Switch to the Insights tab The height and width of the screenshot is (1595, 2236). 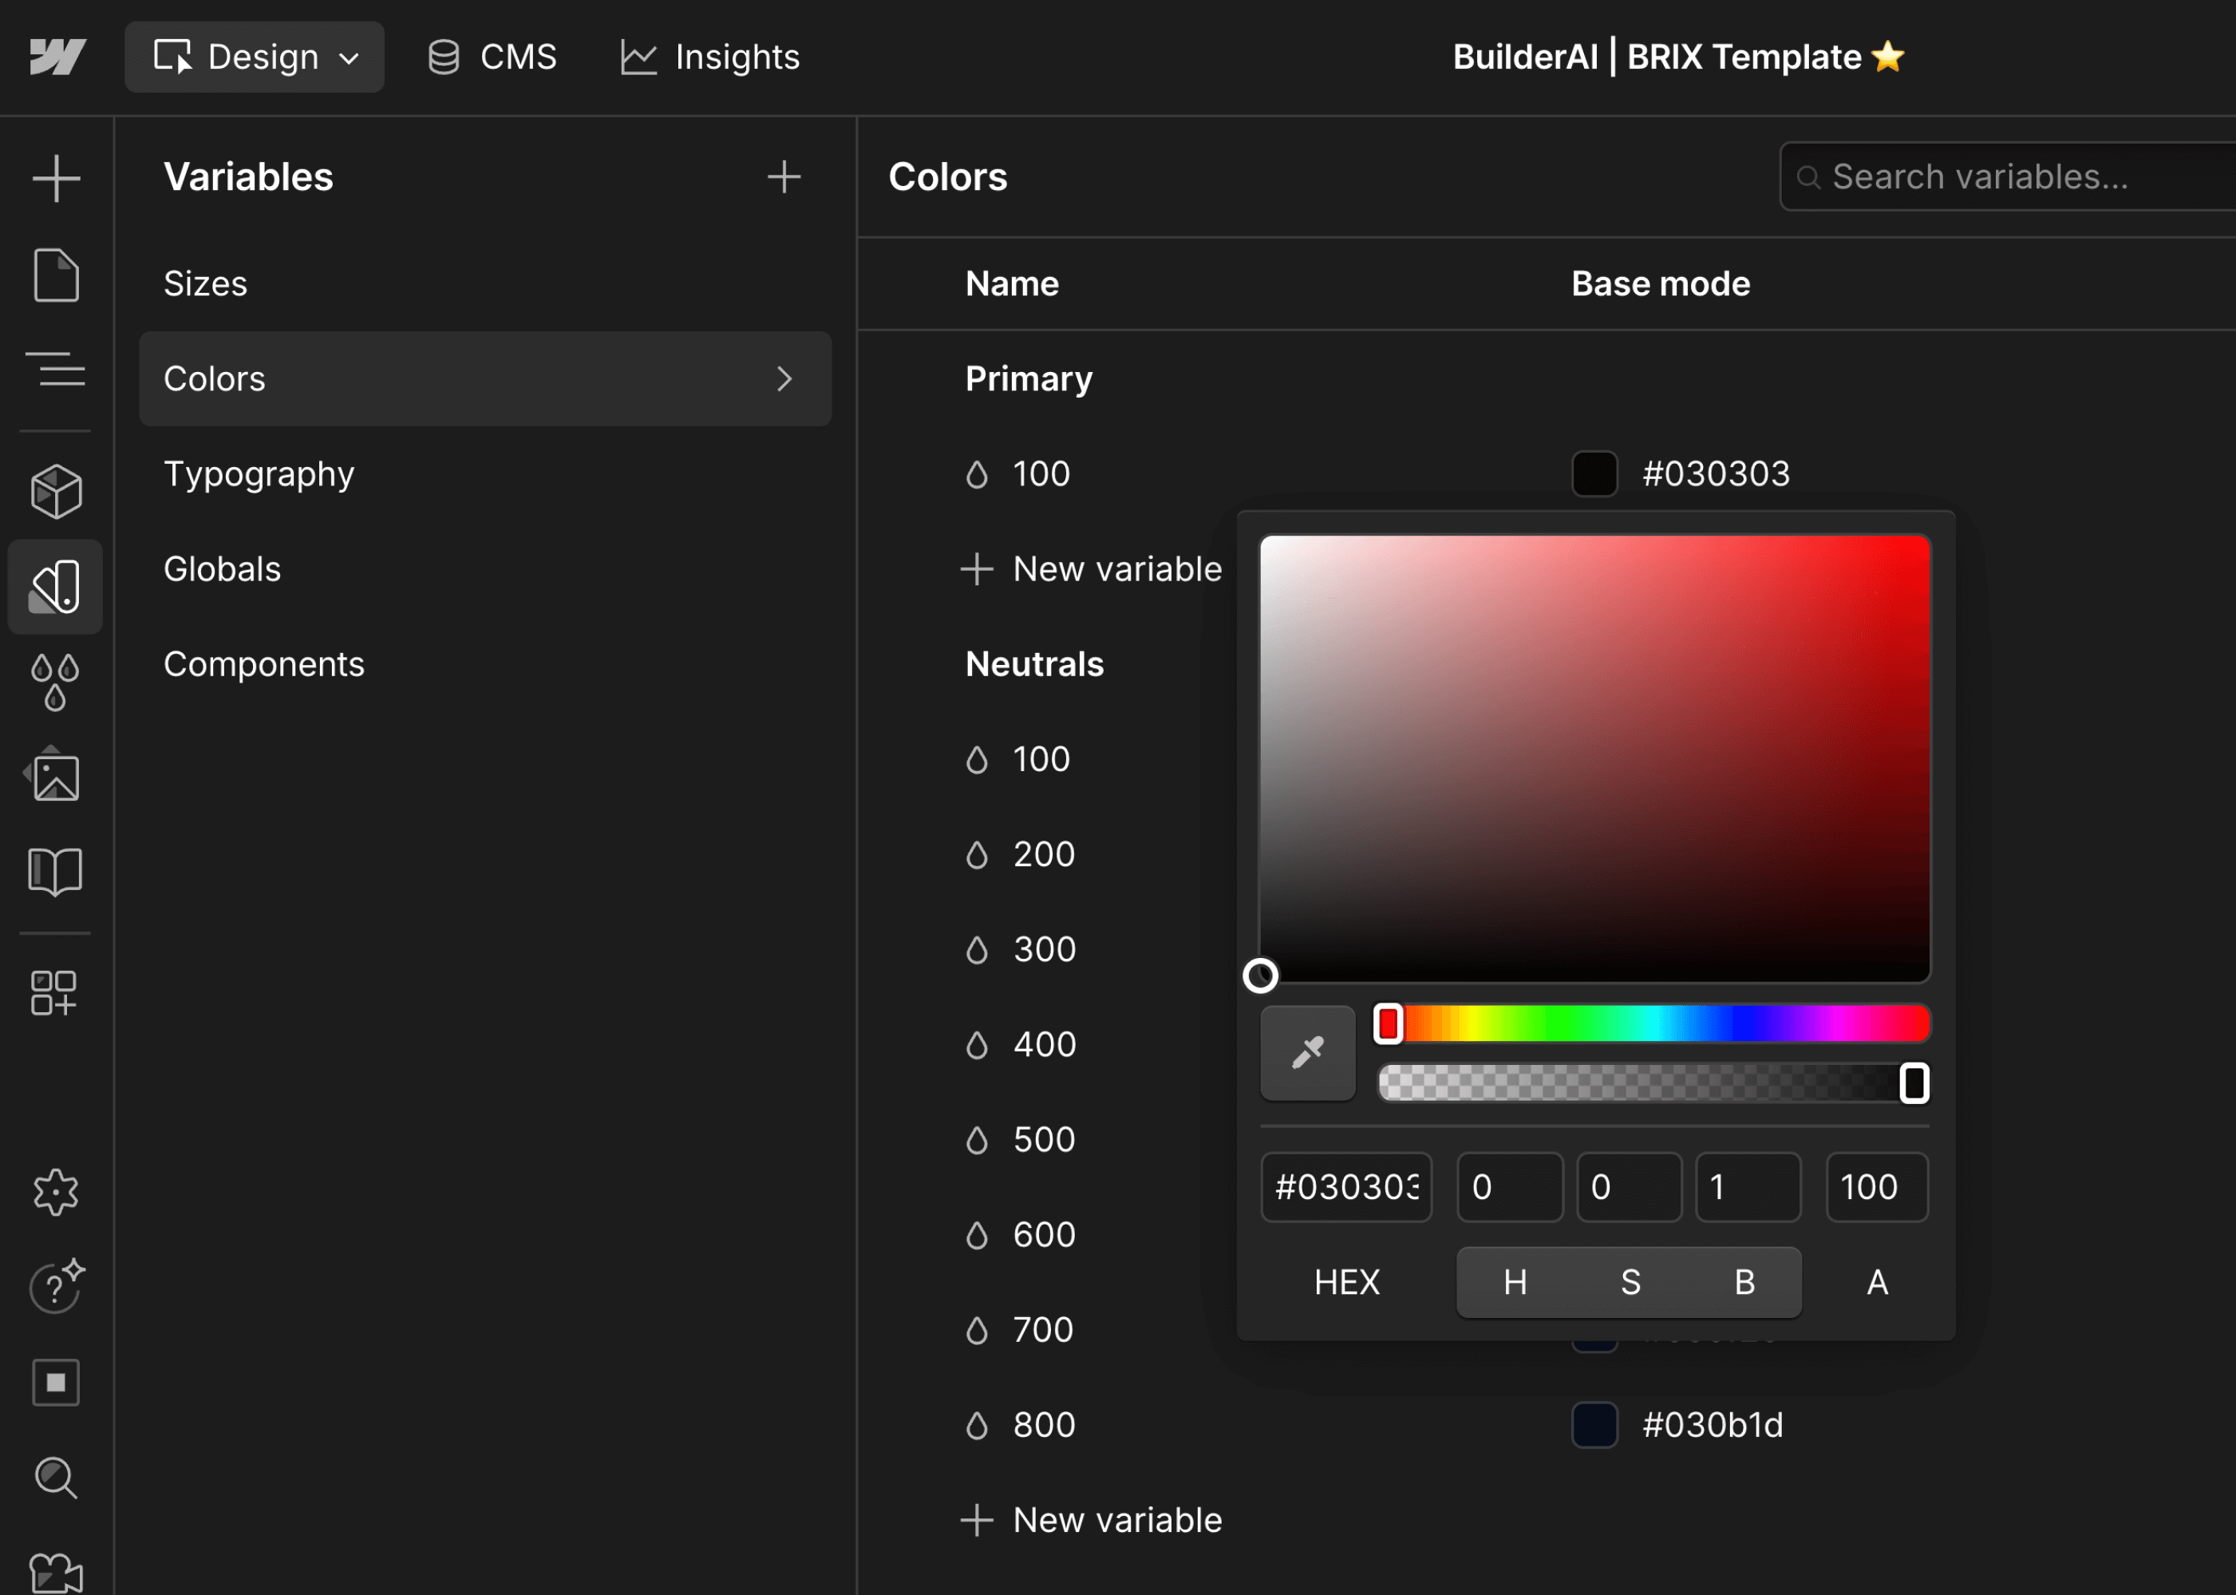(x=709, y=56)
